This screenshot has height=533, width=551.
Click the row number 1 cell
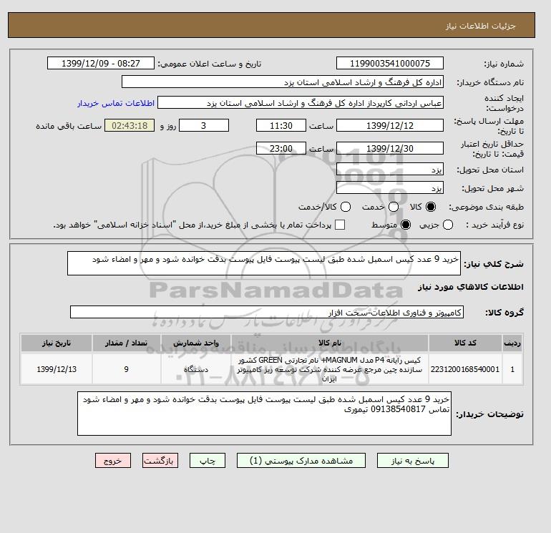point(512,369)
